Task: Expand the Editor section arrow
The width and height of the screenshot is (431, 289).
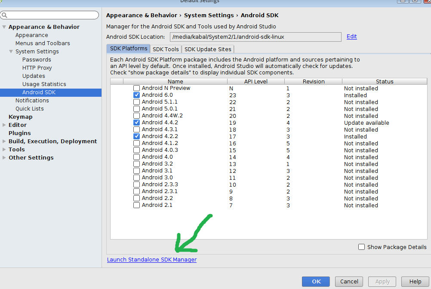Action: click(4, 125)
